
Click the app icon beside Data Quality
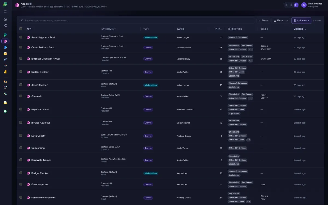(28, 136)
